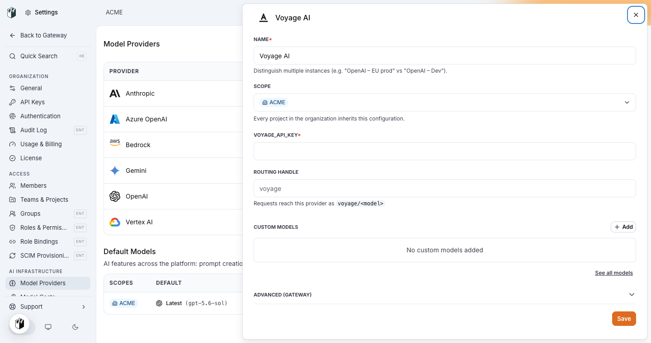Open Quick Search
The width and height of the screenshot is (651, 343).
click(48, 56)
